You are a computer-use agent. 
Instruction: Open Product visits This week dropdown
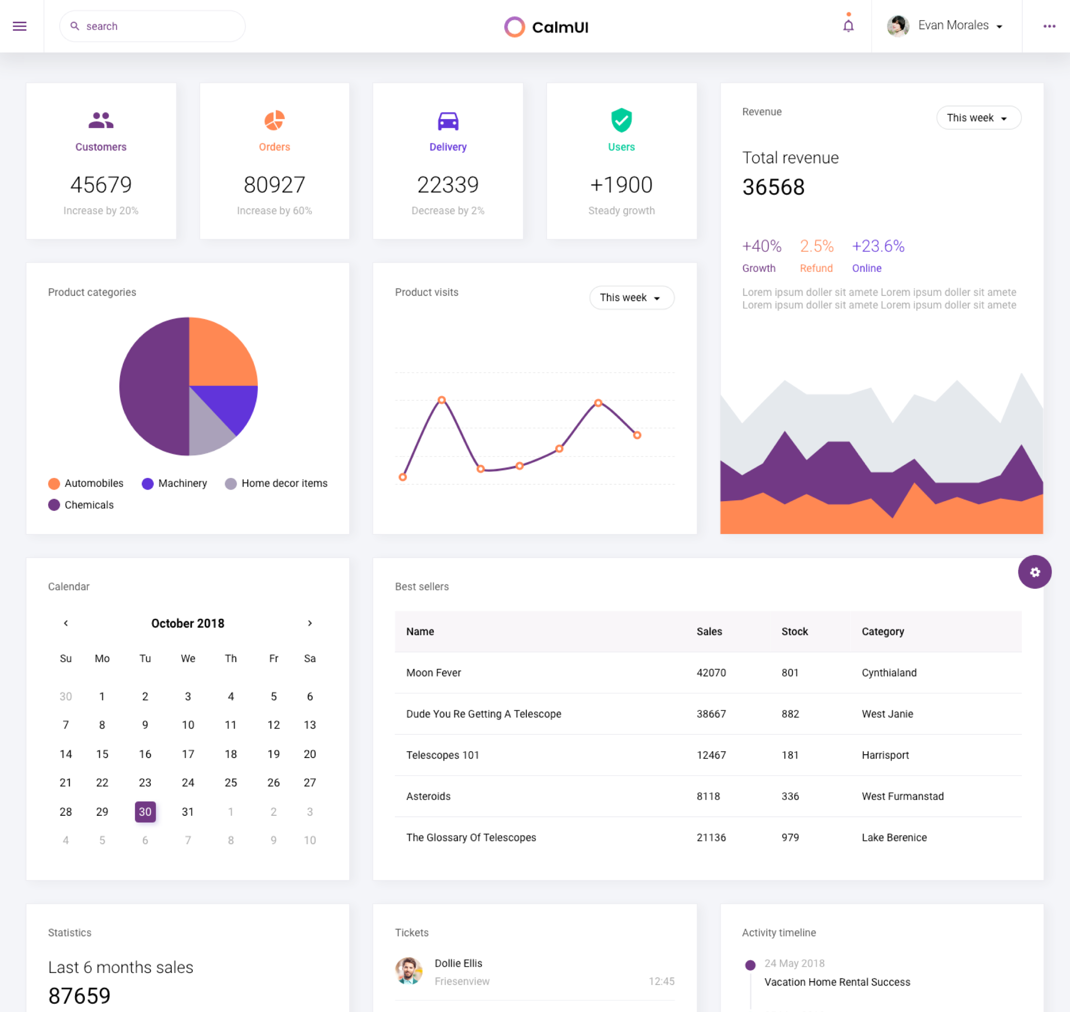(631, 298)
